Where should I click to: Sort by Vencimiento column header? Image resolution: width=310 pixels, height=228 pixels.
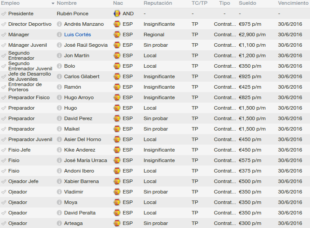(x=293, y=3)
